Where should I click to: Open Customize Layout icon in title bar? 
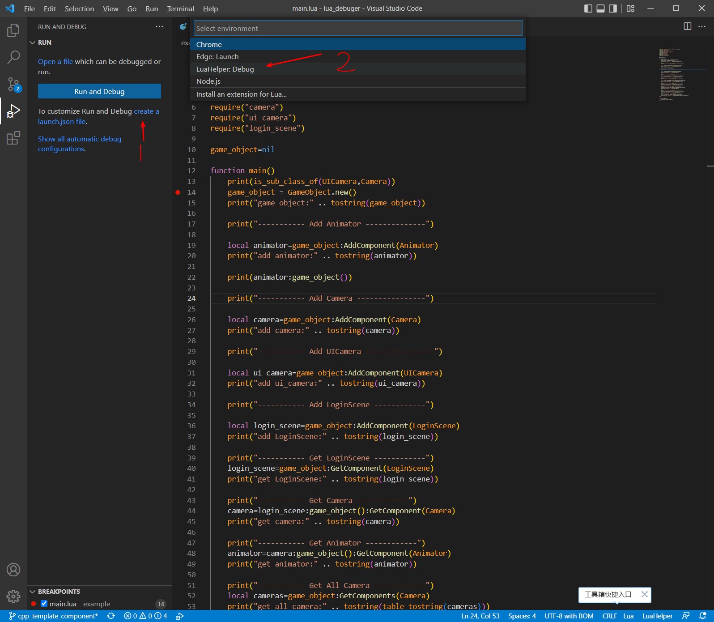tap(630, 9)
